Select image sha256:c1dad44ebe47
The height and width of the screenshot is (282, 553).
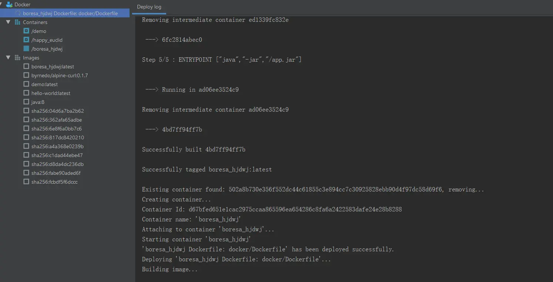click(x=57, y=155)
